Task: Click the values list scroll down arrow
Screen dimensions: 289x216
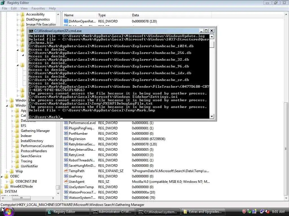Action: (286, 198)
